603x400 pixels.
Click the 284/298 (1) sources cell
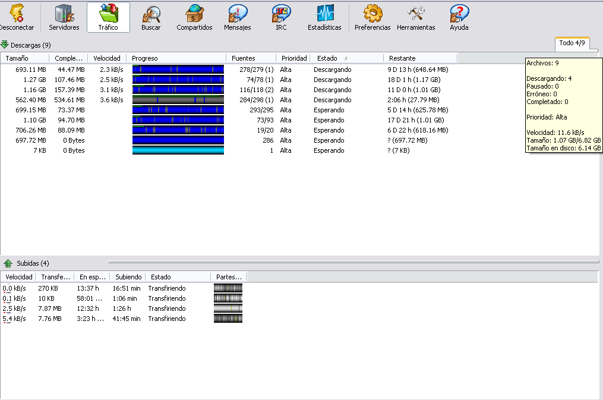click(x=257, y=100)
